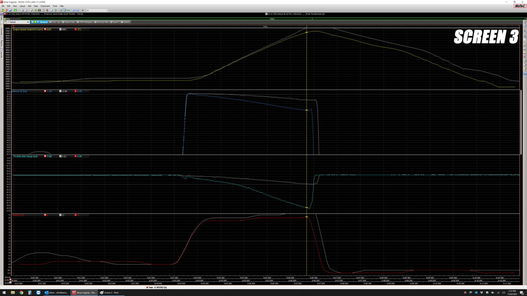Open the Edit menu
Image resolution: width=527 pixels, height=296 pixels.
[x=9, y=6]
